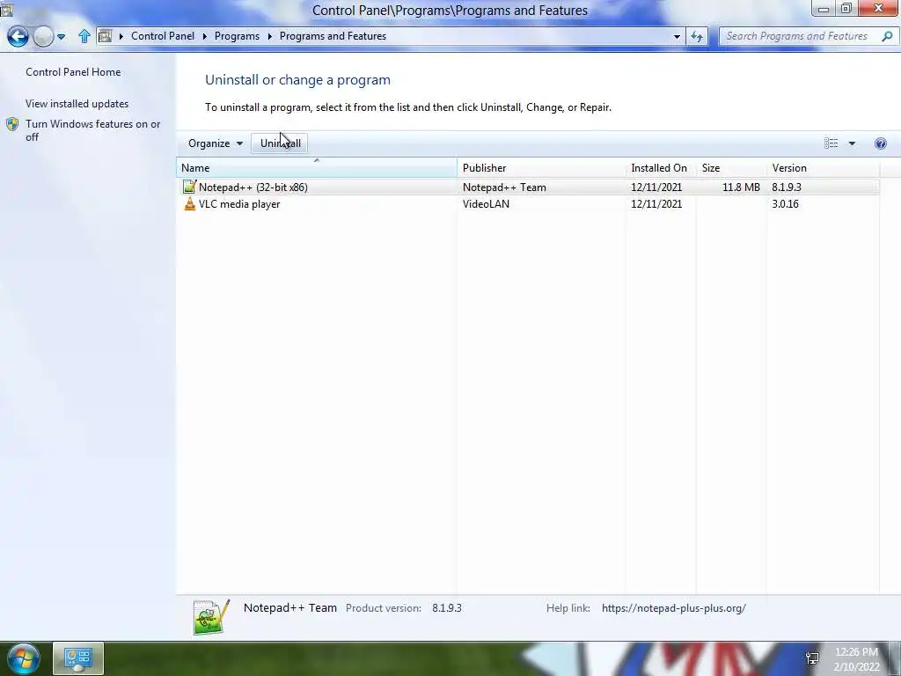Expand the arrow before Control Panel breadcrumb

click(121, 36)
